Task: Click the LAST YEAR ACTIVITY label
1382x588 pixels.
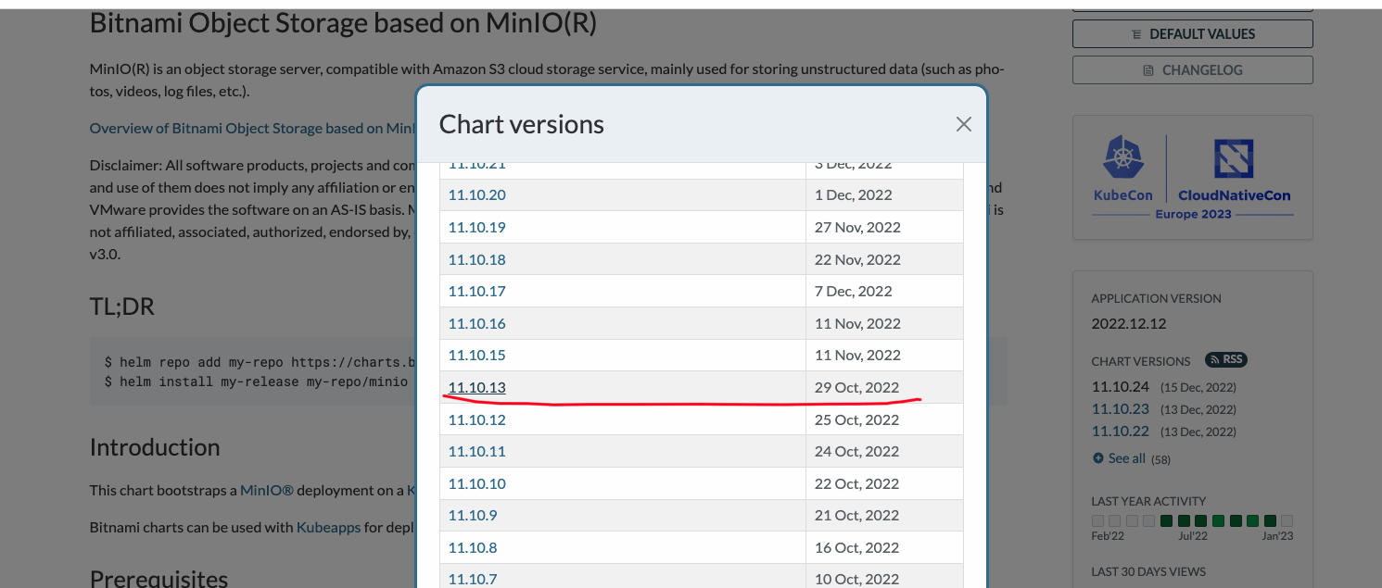Action: pos(1148,502)
